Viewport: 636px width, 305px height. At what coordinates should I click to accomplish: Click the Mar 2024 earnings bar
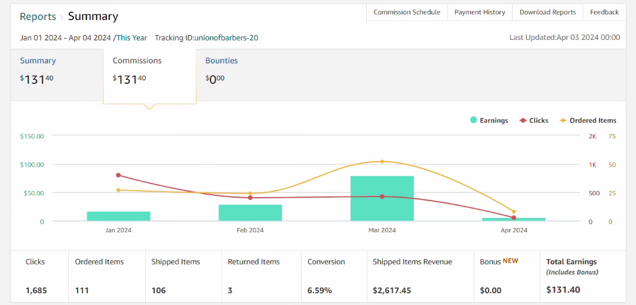[382, 198]
